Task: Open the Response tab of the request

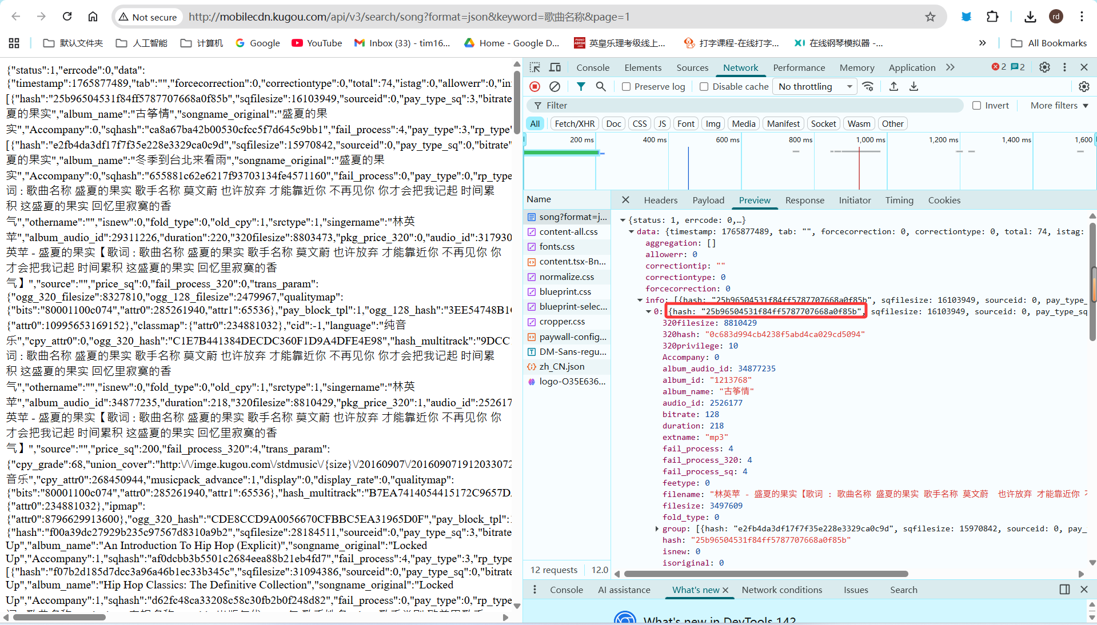Action: click(805, 200)
